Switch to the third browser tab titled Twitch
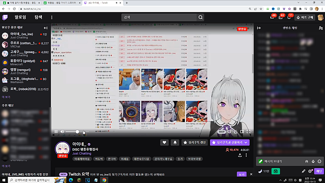This screenshot has width=325, height=183. [x=103, y=3]
